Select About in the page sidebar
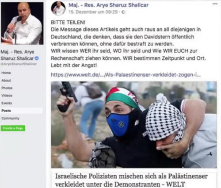 [6, 81]
